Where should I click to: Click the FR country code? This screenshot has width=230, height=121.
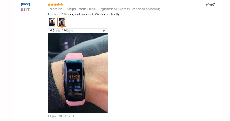coord(28,10)
